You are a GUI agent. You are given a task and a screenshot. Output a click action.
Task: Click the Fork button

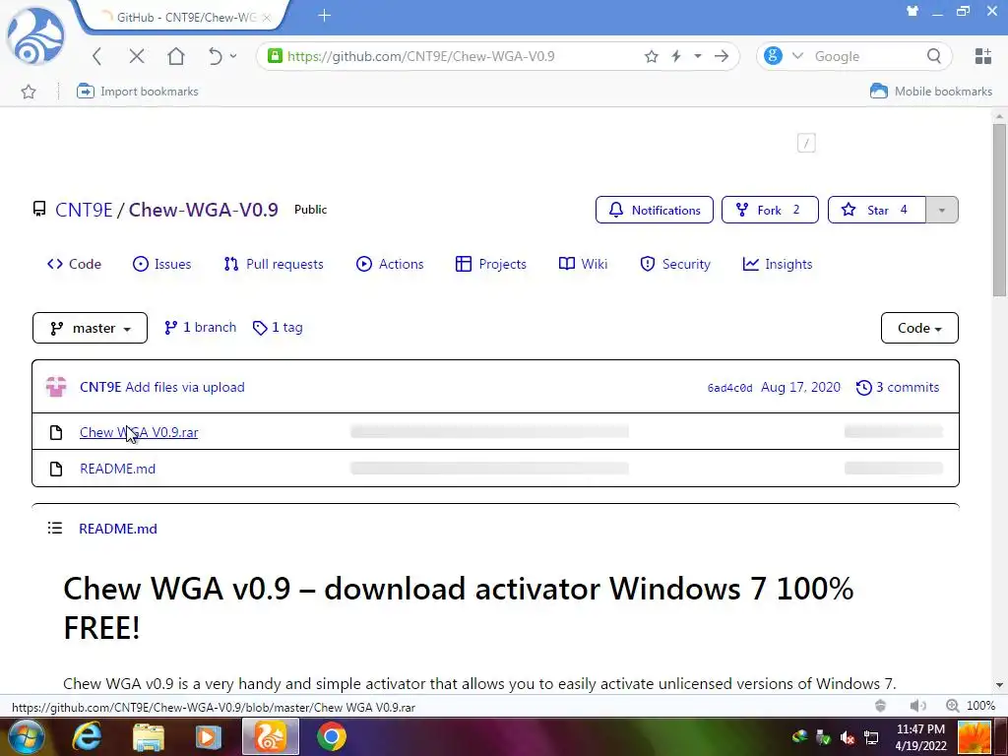tap(770, 210)
